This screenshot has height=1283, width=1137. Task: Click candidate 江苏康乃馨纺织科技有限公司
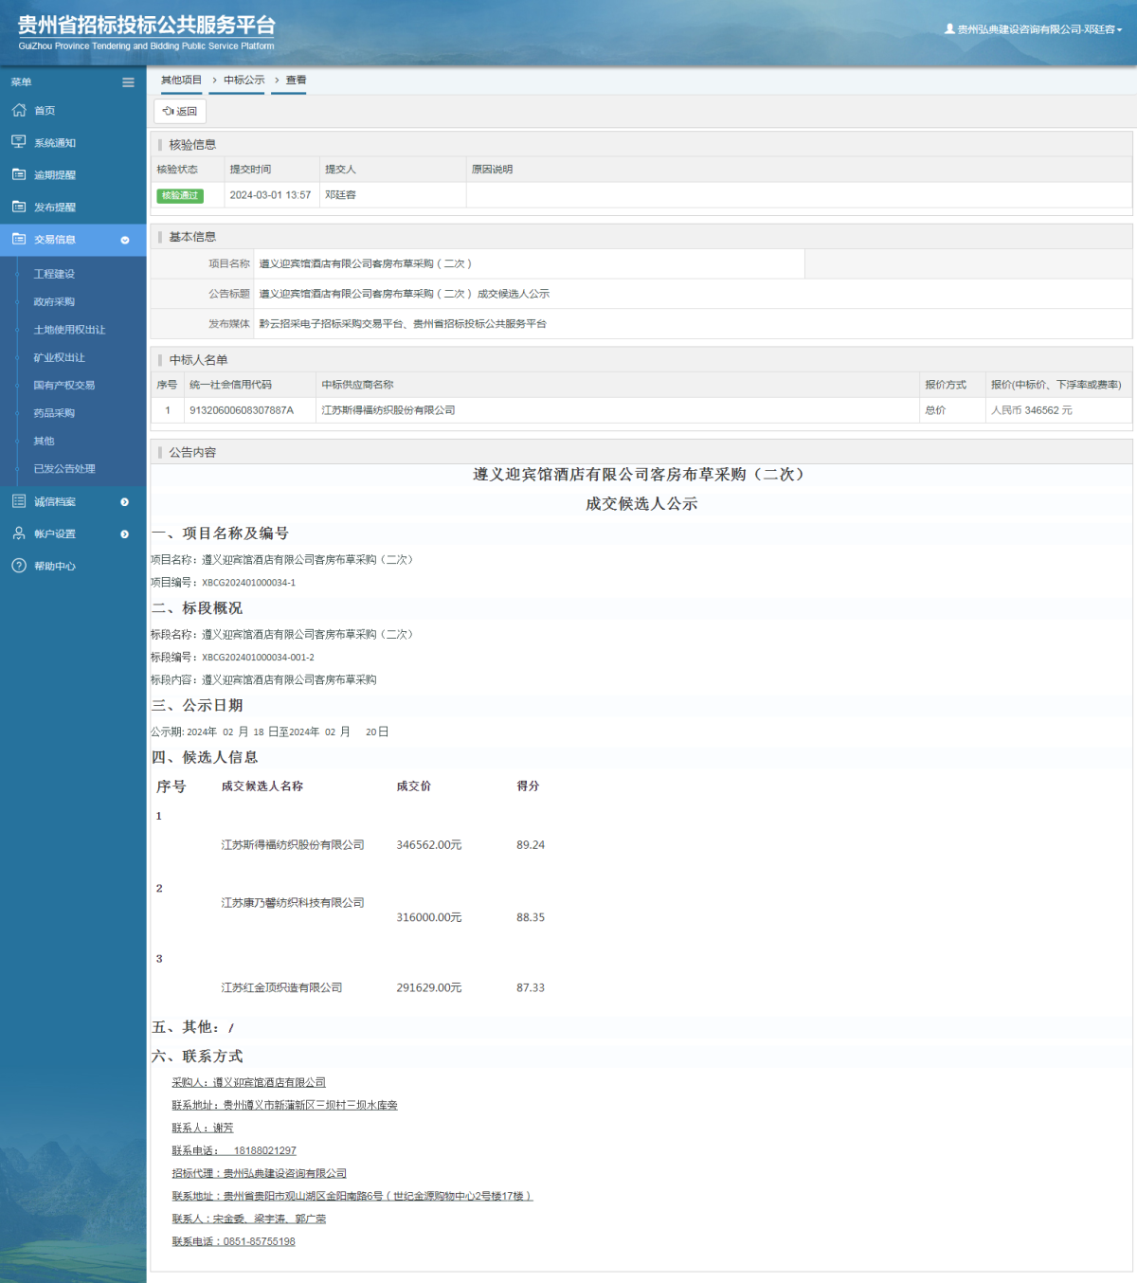click(x=293, y=903)
